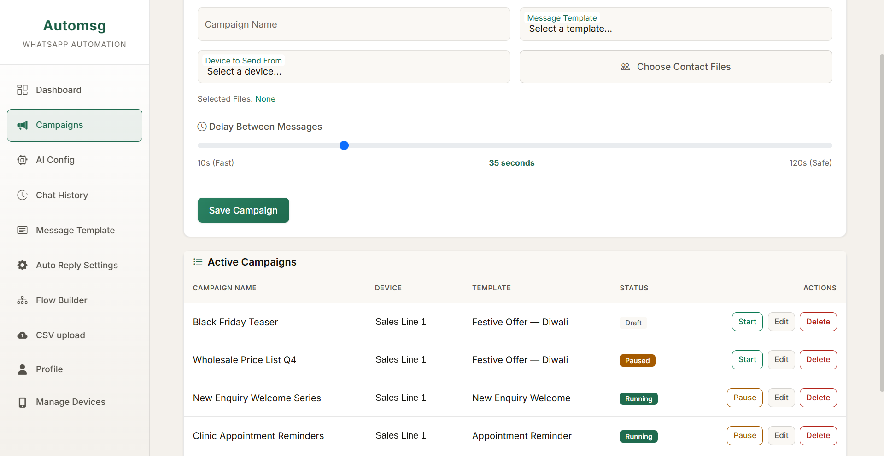The height and width of the screenshot is (456, 884).
Task: Click the New Enquiry Welcome template cell
Action: point(521,398)
